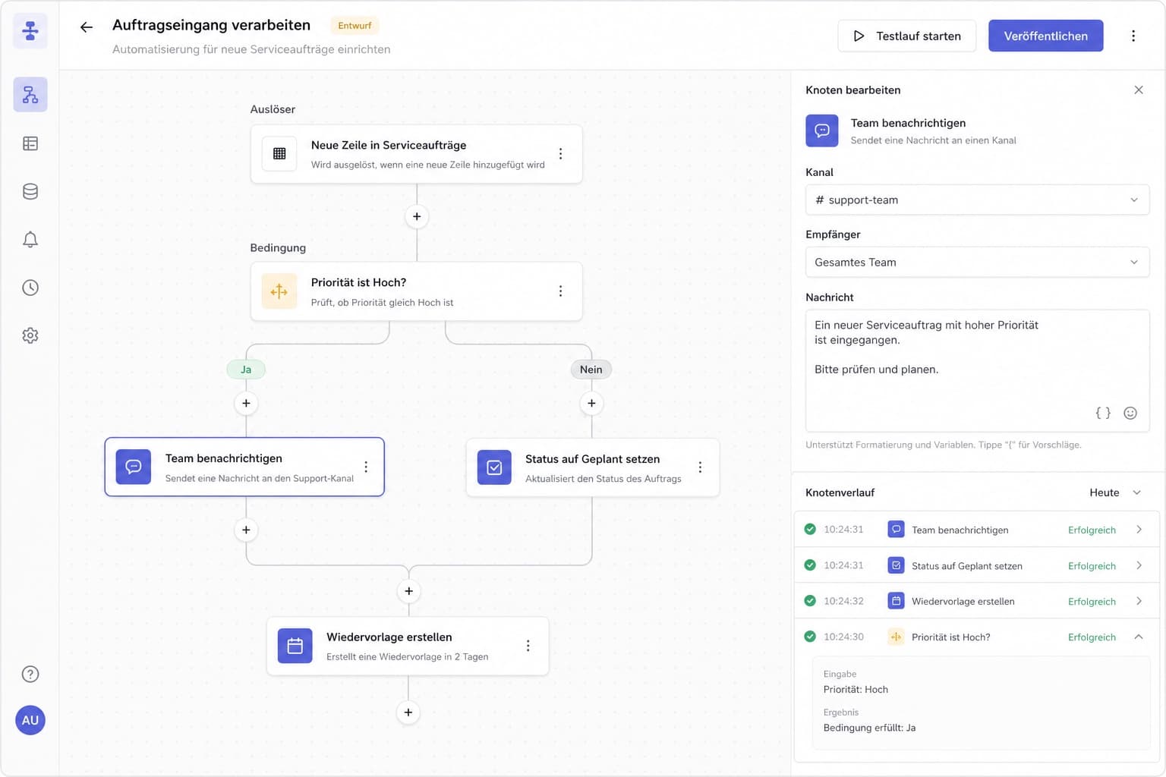The height and width of the screenshot is (777, 1166).
Task: Select the Ja branch label
Action: click(246, 370)
